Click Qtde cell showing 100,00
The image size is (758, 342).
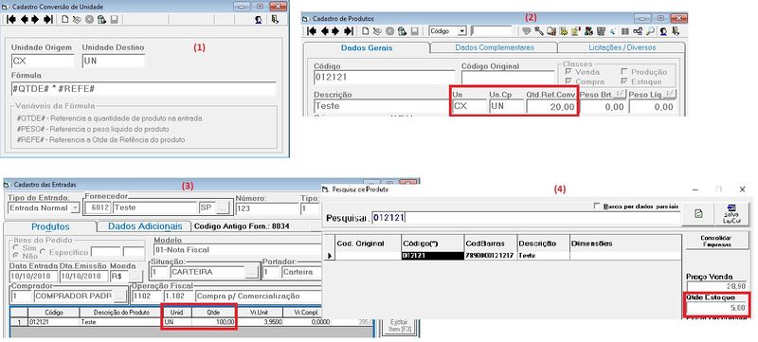point(214,322)
